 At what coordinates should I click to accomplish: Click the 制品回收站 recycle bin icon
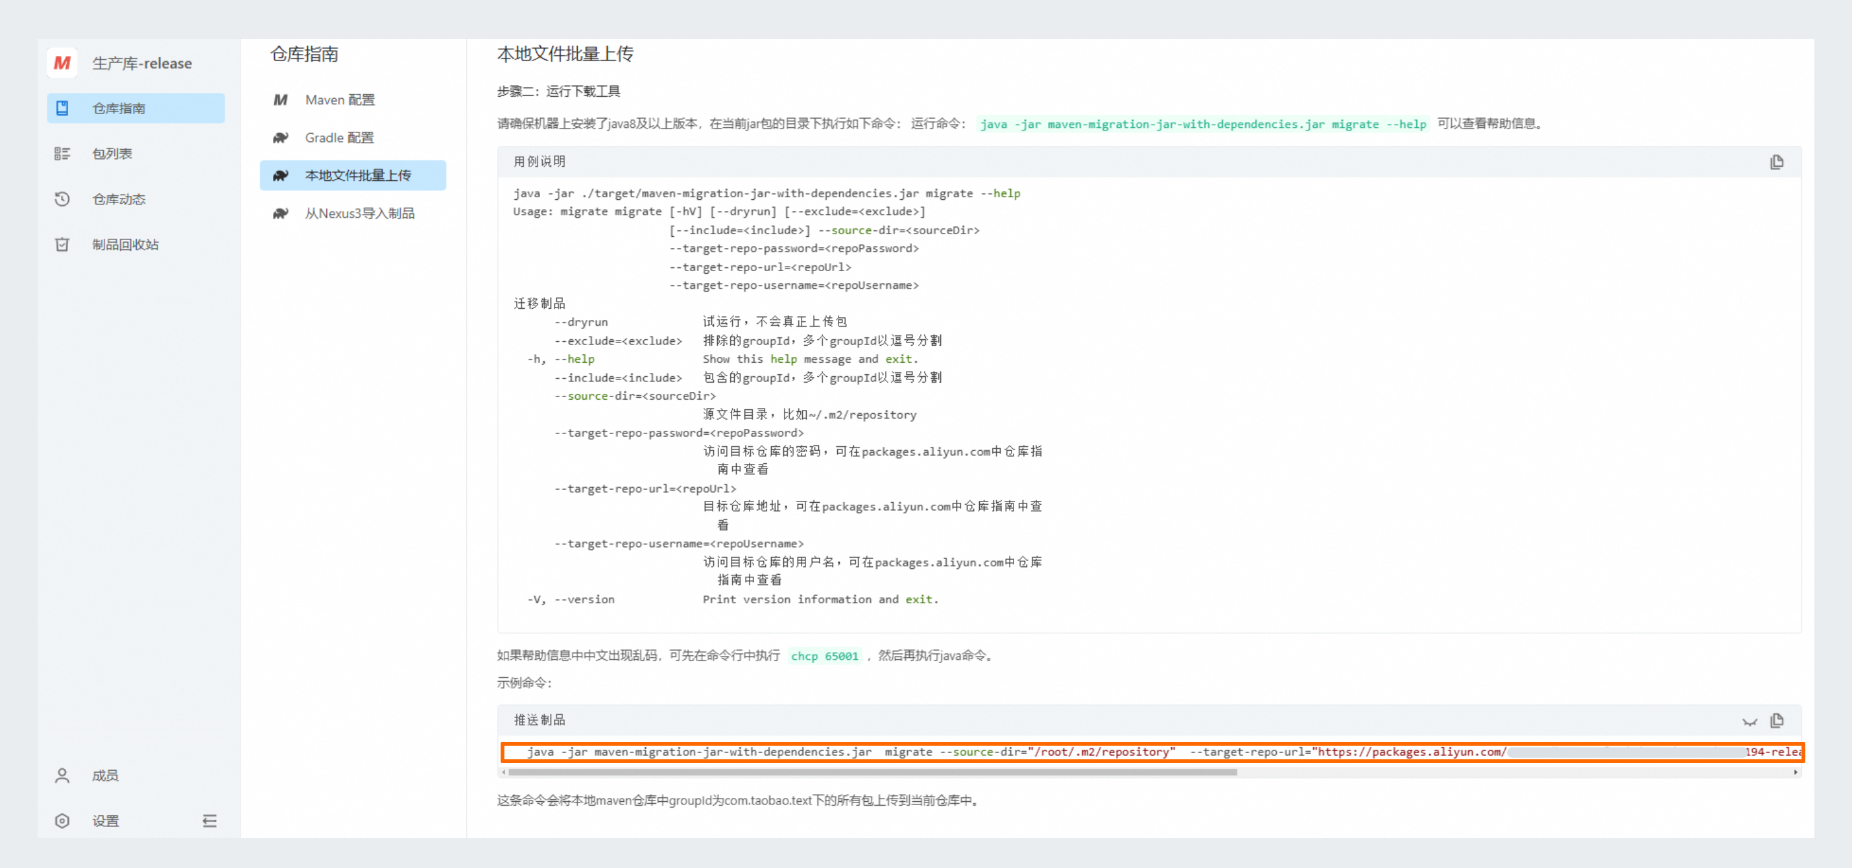point(62,245)
